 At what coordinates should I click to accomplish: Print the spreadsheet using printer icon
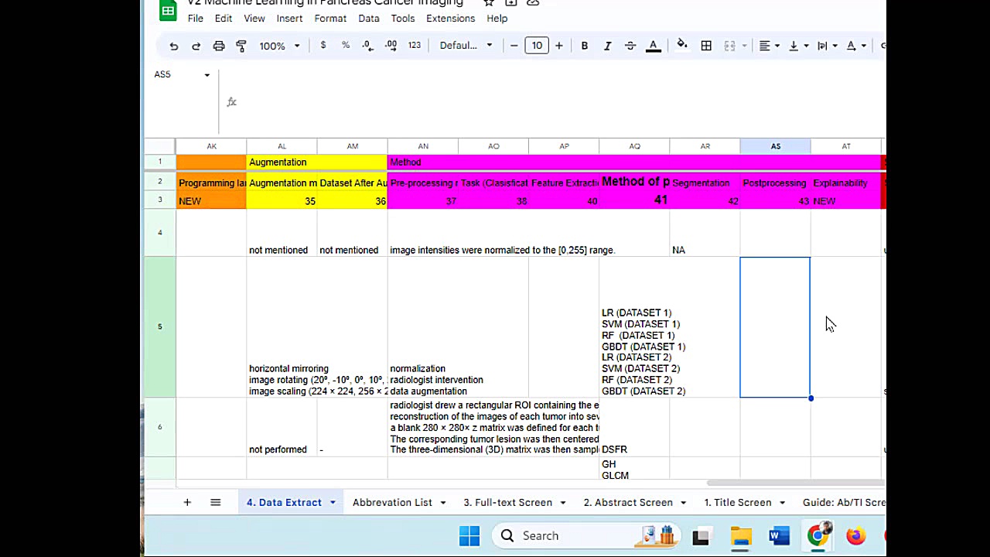click(219, 46)
